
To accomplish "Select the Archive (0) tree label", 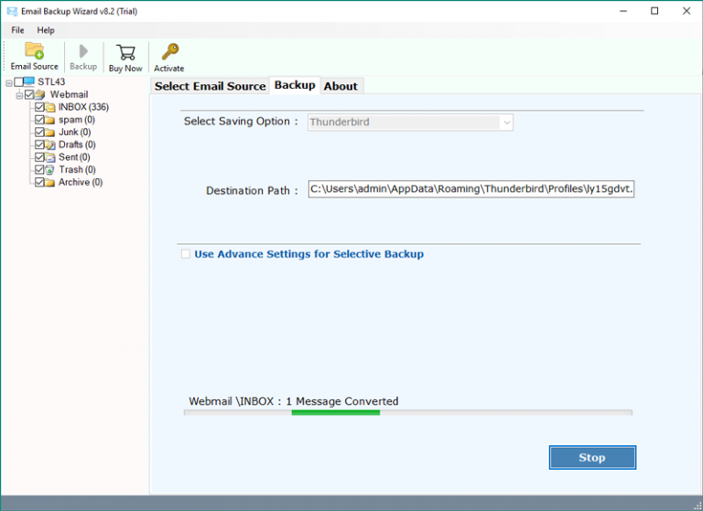I will pos(81,182).
